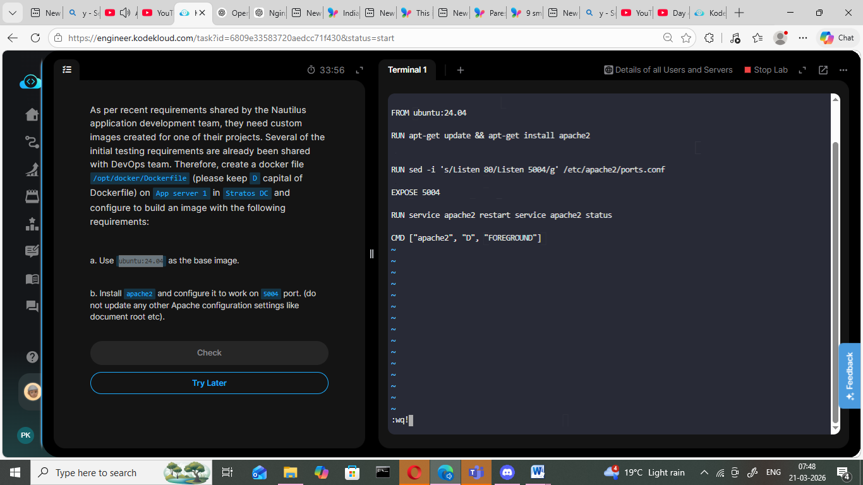The image size is (863, 485).
Task: Click the Check button
Action: coord(209,353)
